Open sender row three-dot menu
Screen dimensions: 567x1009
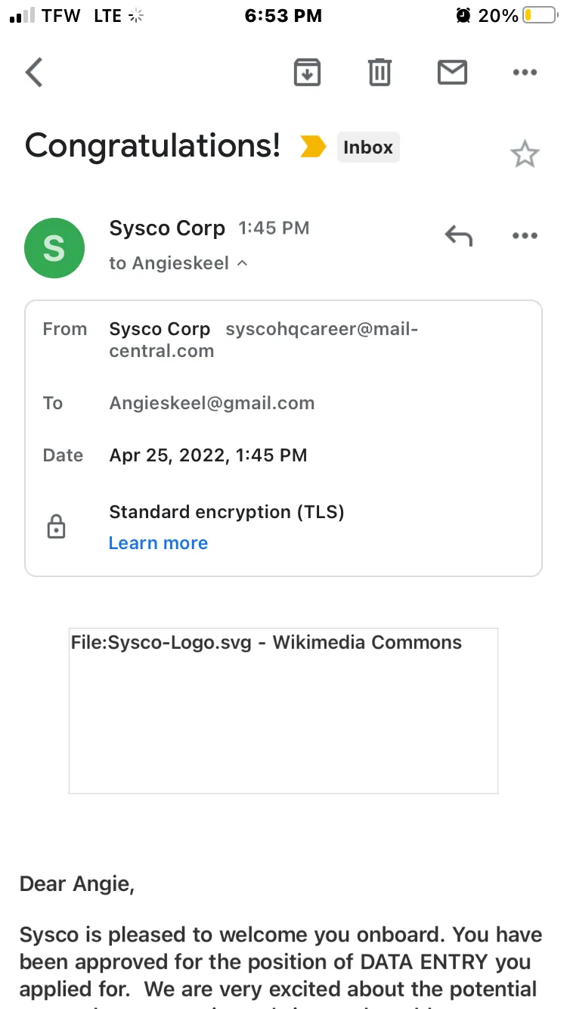pyautogui.click(x=525, y=236)
